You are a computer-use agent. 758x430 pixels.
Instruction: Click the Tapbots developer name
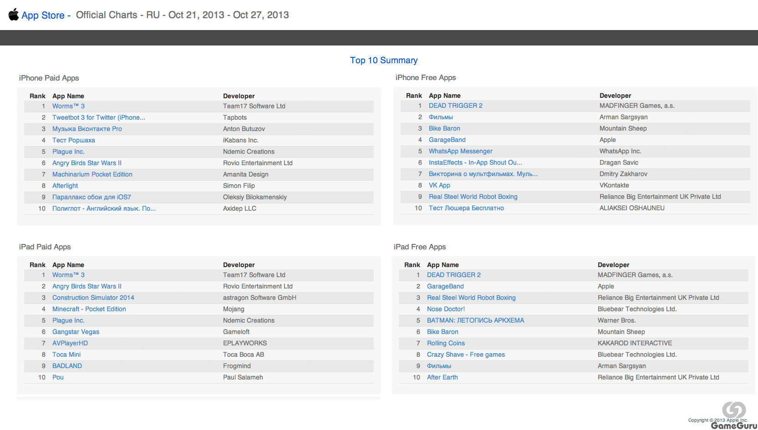point(235,117)
